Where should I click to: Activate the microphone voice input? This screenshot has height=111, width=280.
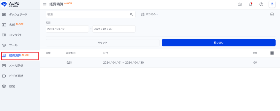[x=272, y=4]
